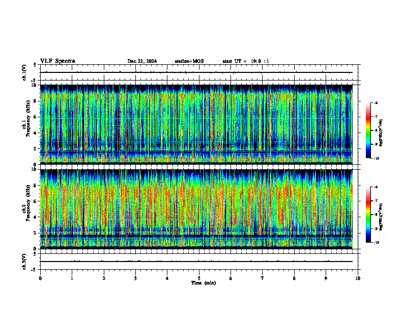The width and height of the screenshot is (403, 312).
Task: Click the time axis tick label "1"
Action: [72, 278]
